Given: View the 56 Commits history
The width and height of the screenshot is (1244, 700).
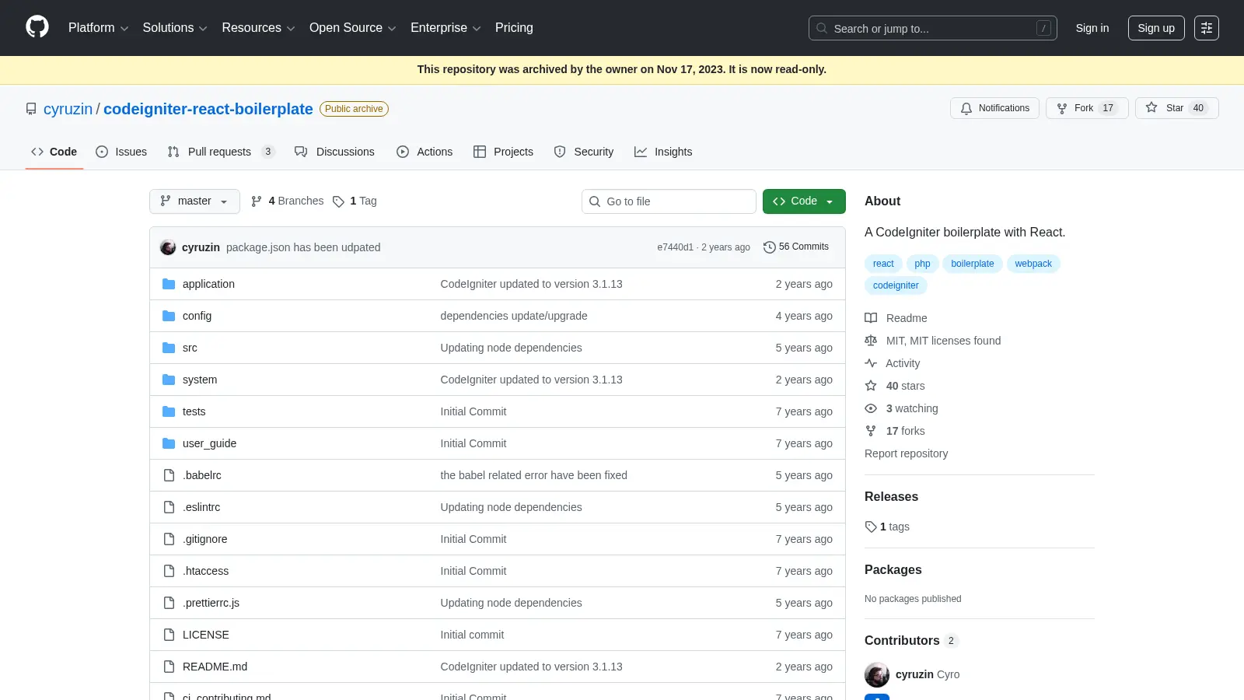Looking at the screenshot, I should coord(796,247).
